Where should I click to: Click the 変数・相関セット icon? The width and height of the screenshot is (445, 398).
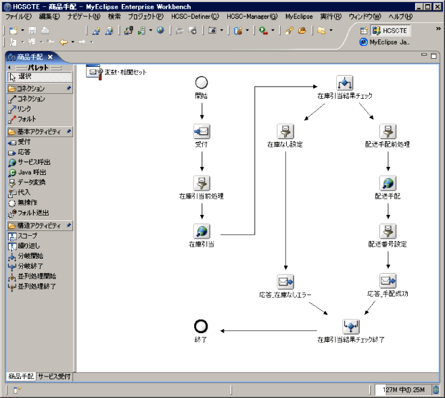click(95, 72)
